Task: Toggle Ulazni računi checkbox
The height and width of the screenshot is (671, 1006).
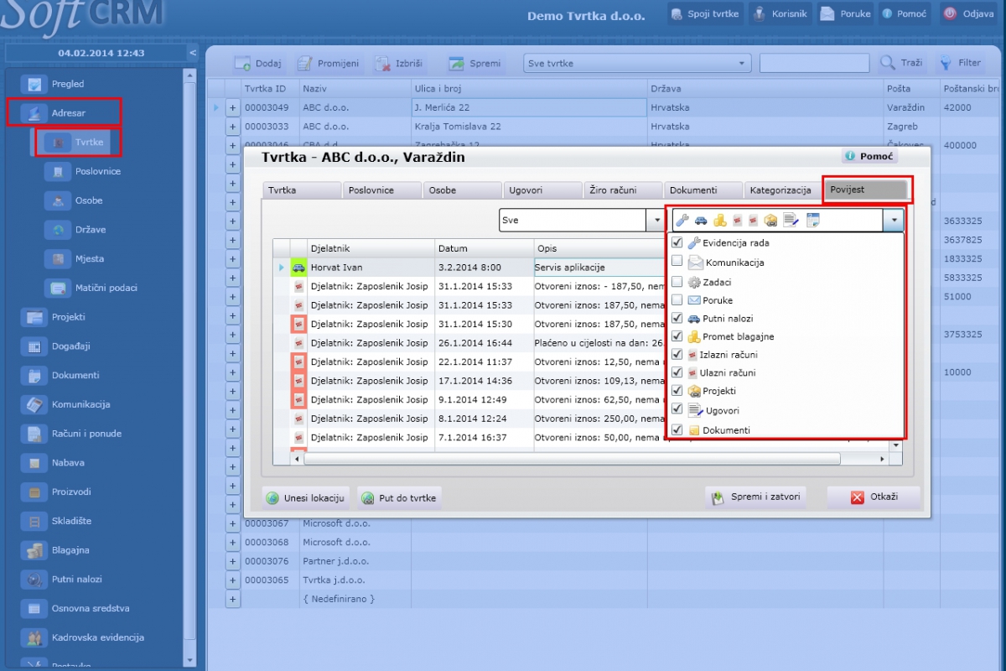Action: (x=677, y=372)
